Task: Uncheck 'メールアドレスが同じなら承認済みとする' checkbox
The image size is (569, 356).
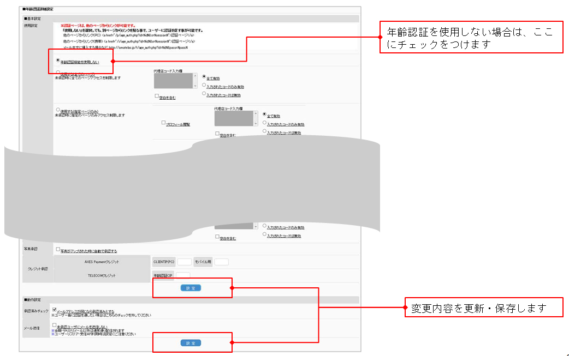Action: (54, 310)
